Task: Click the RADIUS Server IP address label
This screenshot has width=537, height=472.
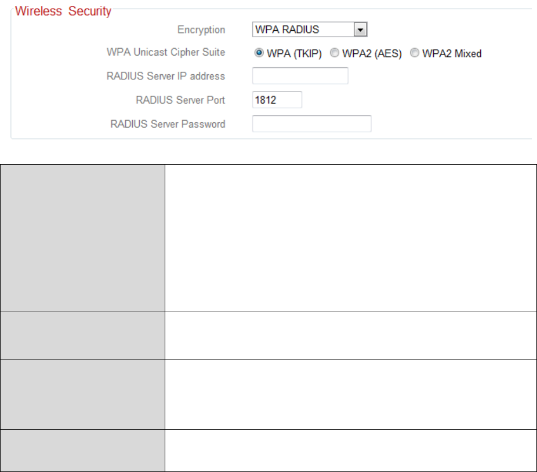Action: (166, 76)
